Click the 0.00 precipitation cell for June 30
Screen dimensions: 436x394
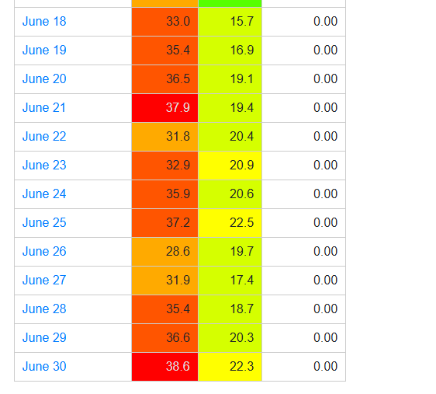303,367
